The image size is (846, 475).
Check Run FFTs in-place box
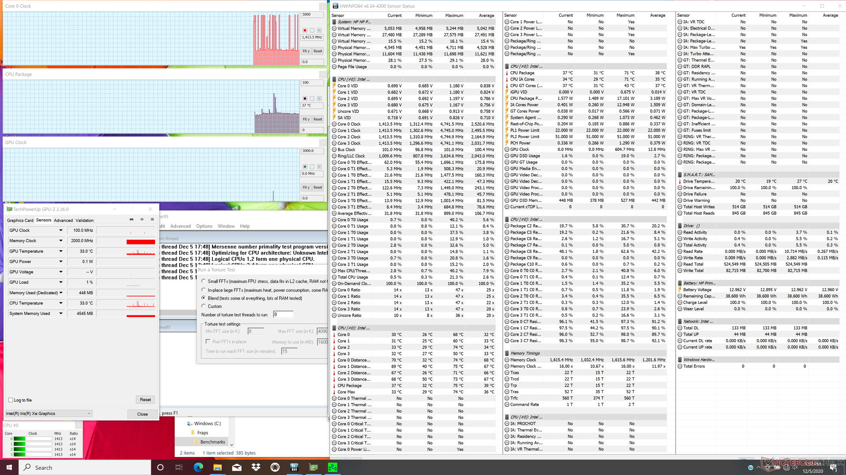pyautogui.click(x=208, y=342)
